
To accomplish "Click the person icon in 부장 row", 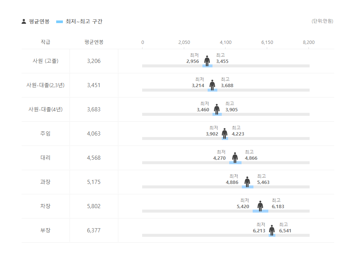I will (x=272, y=230).
